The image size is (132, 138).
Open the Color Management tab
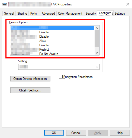(x=70, y=14)
